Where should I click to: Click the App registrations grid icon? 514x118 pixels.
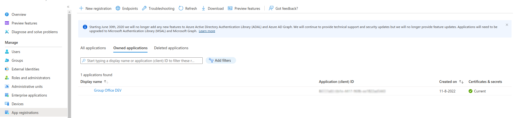(x=7, y=113)
